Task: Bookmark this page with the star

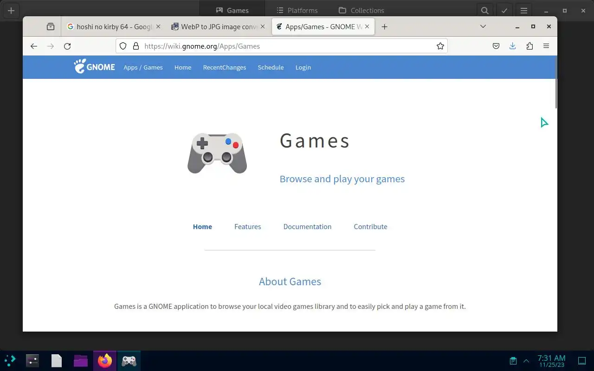Action: [x=440, y=46]
